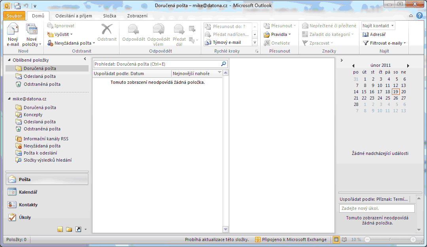Screen dimensions: 427x247
Task: Click the Notes icon in navigation pane
Action: 60,229
